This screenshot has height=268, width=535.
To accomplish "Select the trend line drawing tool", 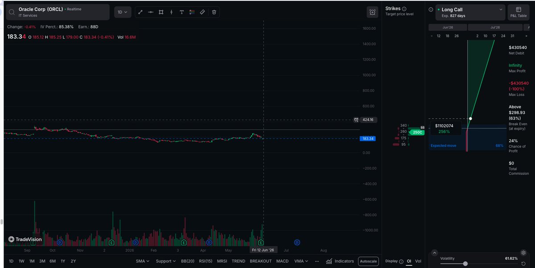I will click(x=140, y=12).
